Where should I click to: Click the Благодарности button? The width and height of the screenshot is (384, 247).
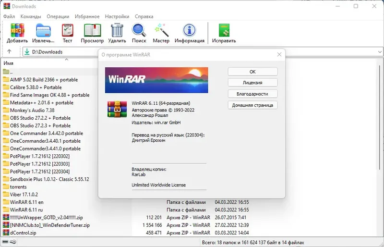(252, 94)
